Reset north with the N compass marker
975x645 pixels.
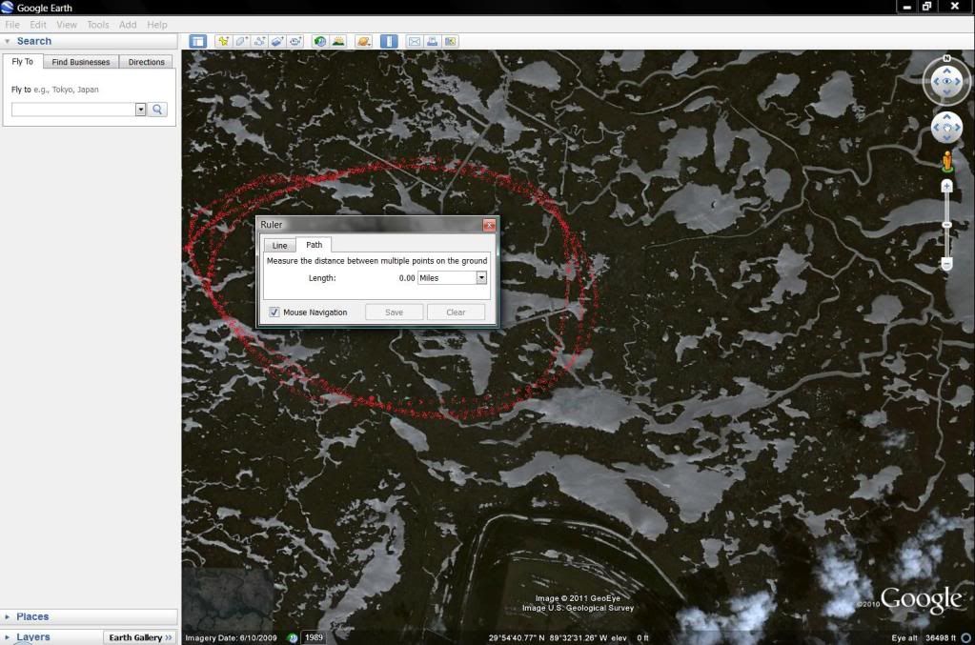tap(946, 58)
